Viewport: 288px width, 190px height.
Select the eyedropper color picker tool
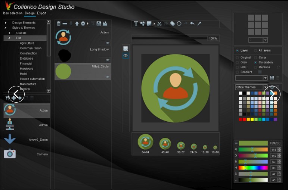click(199, 24)
